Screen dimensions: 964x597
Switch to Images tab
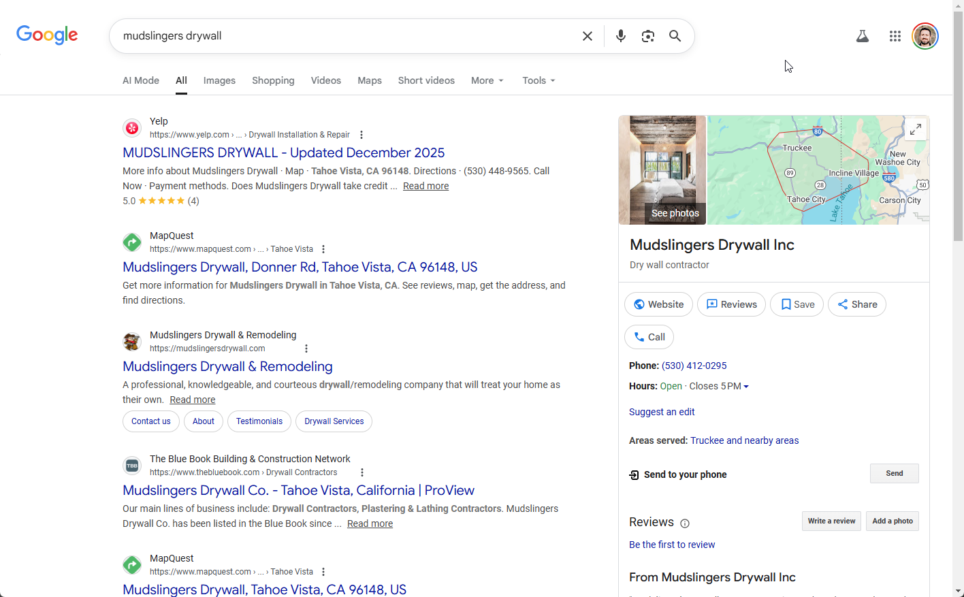pyautogui.click(x=219, y=80)
